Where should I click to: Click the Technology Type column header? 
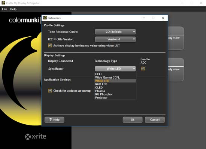(x=106, y=61)
